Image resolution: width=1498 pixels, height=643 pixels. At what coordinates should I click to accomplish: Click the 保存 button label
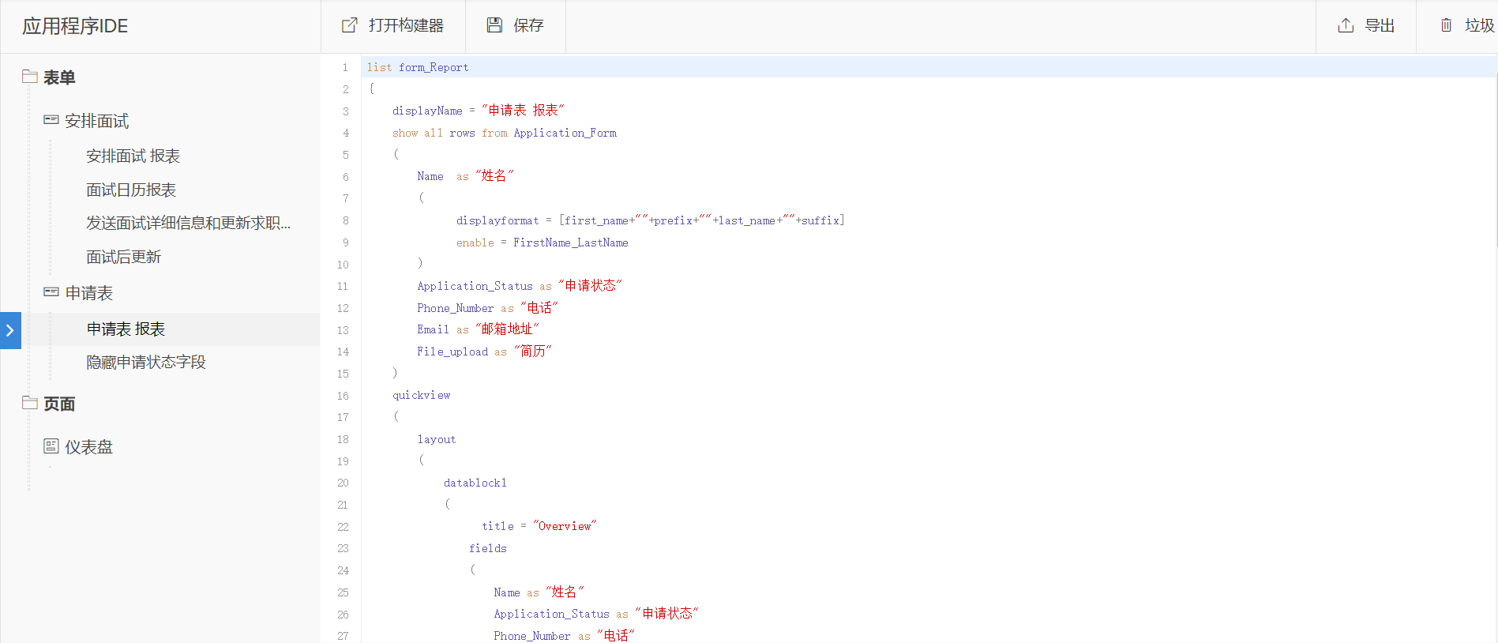point(528,25)
